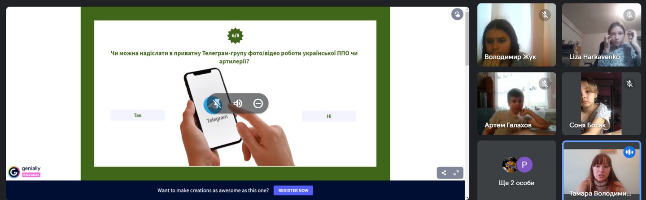Click the 6/8 question counter badge

coord(235,35)
